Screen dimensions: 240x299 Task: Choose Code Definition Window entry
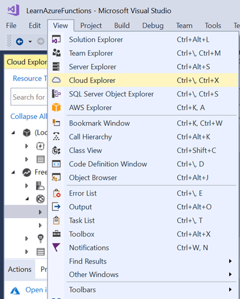point(143,164)
